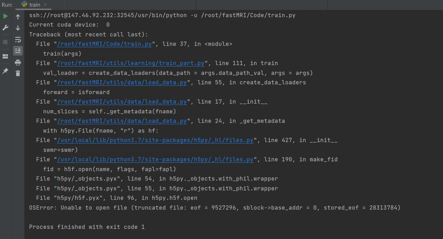Print the console output
This screenshot has width=443, height=239.
18,62
